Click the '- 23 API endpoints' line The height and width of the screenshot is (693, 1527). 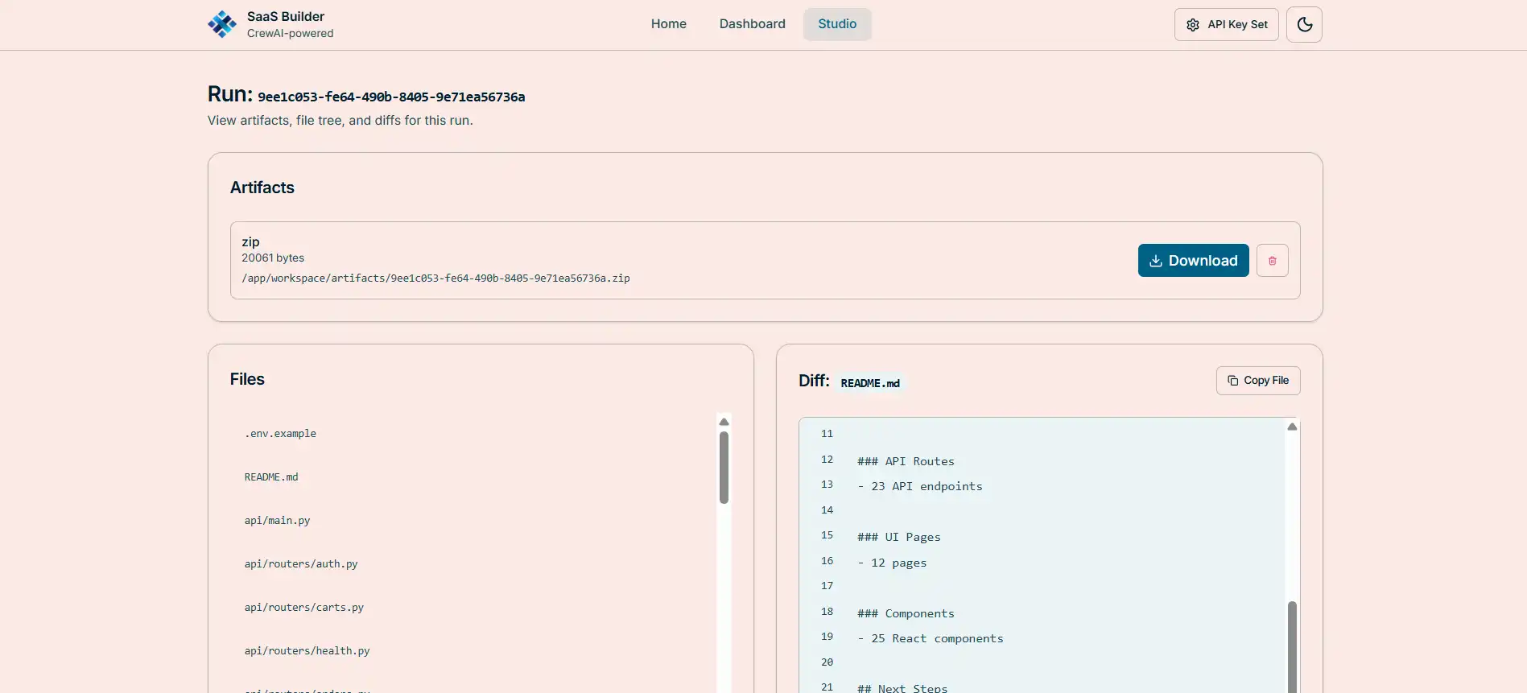coord(920,486)
